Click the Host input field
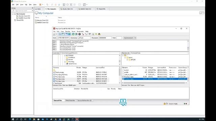 pyautogui.click(x=63, y=38)
